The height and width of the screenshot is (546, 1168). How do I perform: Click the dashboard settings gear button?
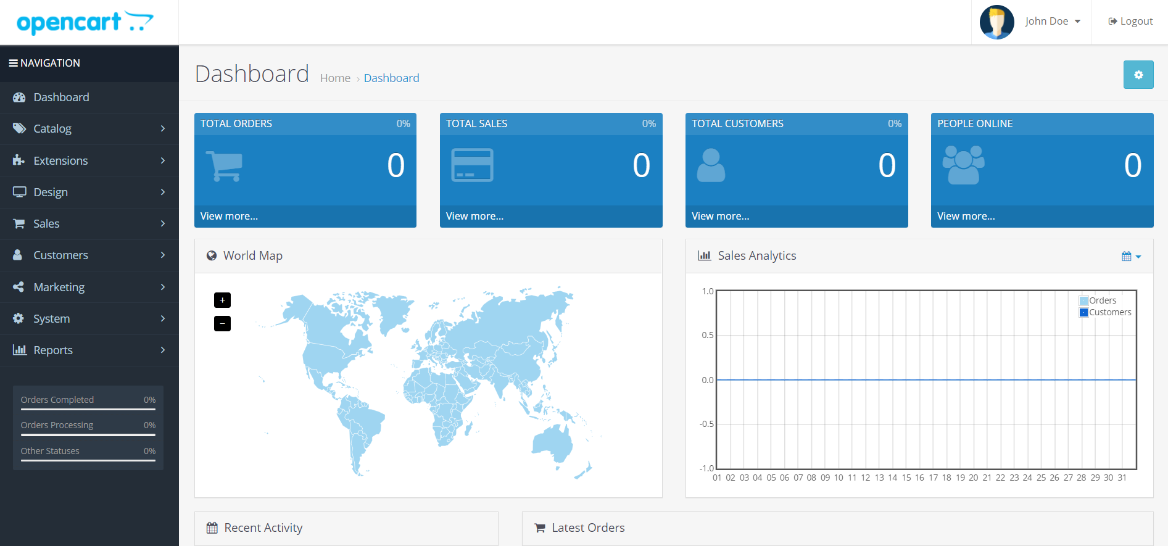1138,75
